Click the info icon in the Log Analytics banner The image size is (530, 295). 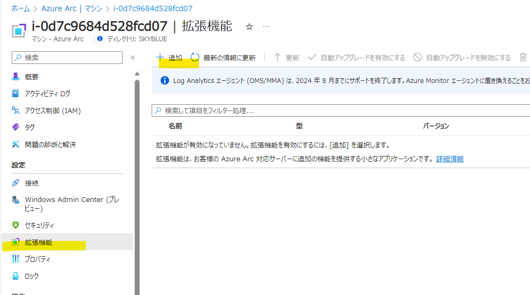click(165, 80)
